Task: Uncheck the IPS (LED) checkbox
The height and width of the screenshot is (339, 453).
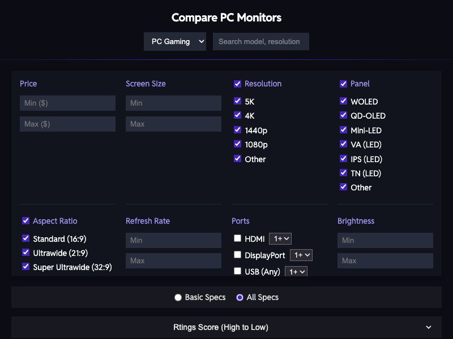Action: point(343,159)
